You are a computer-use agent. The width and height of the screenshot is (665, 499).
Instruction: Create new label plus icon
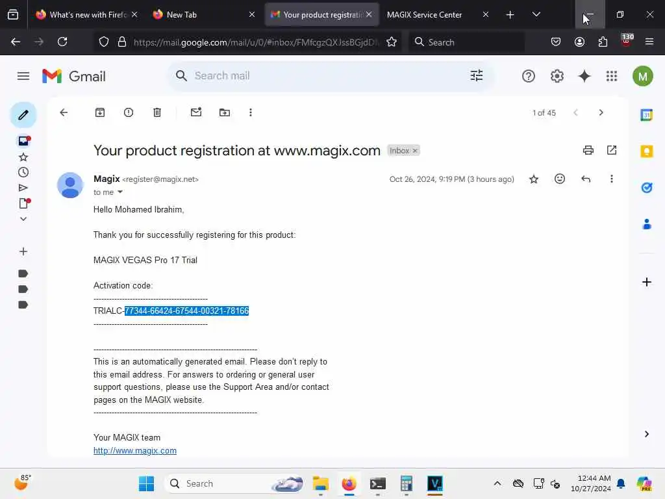pyautogui.click(x=23, y=251)
